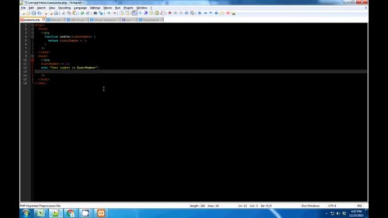This screenshot has width=388, height=218.
Task: Collapse the red php fold, line 10
Action: pos(32,60)
